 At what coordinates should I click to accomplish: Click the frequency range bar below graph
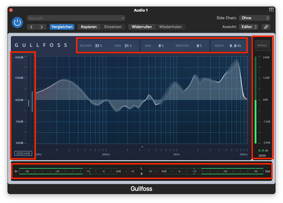tap(142, 147)
